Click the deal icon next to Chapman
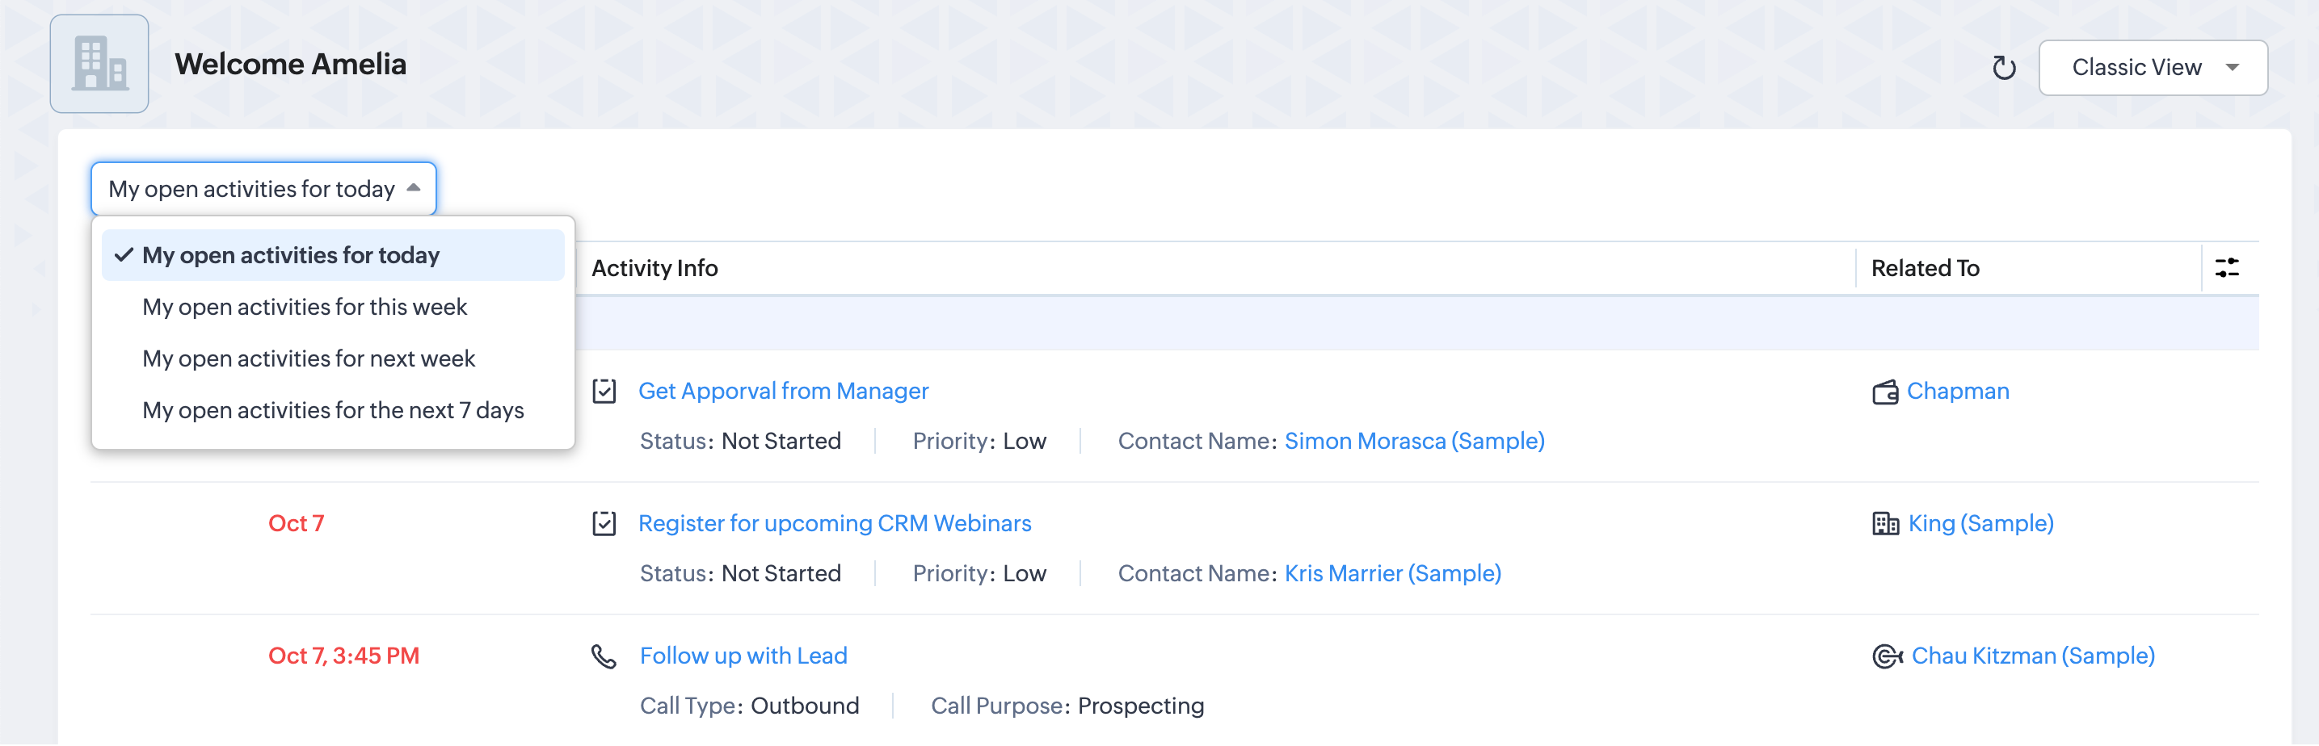The width and height of the screenshot is (2319, 746). [x=1884, y=392]
